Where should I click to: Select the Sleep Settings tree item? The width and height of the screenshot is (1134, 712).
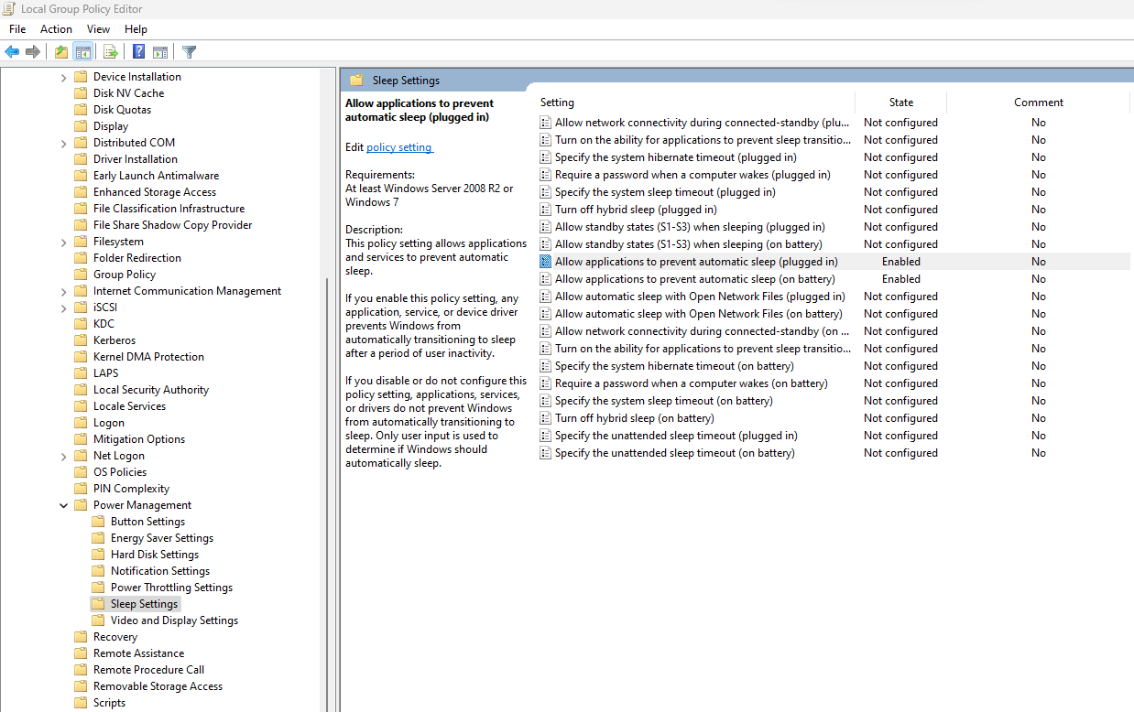[x=145, y=604]
